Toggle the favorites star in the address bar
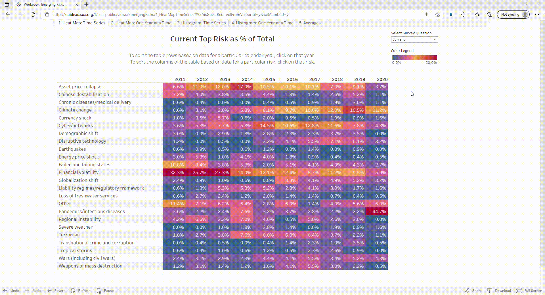Image resolution: width=545 pixels, height=295 pixels. [437, 14]
